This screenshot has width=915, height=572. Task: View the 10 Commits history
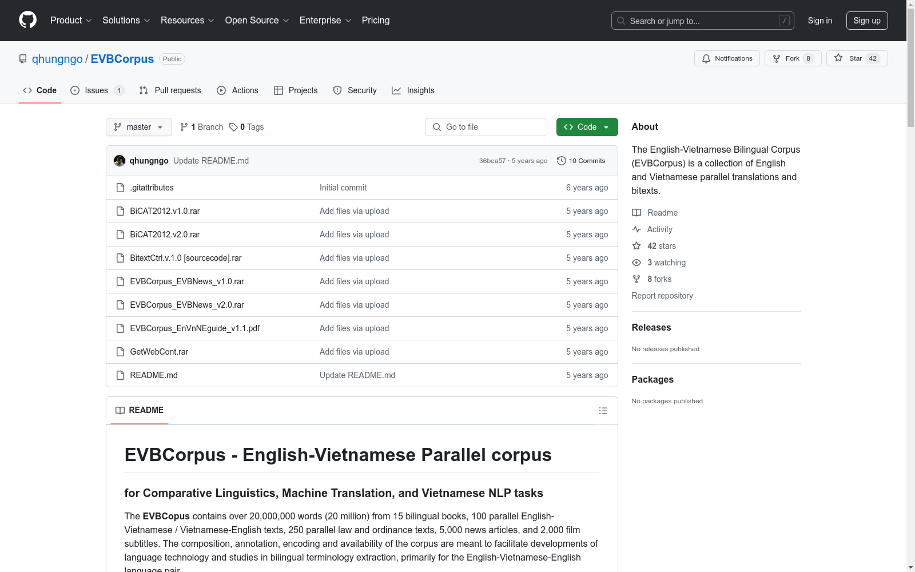coord(581,161)
